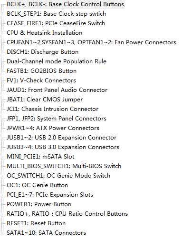Select JBAT1: Clear CMOS Jumper topic

pyautogui.click(x=45, y=100)
